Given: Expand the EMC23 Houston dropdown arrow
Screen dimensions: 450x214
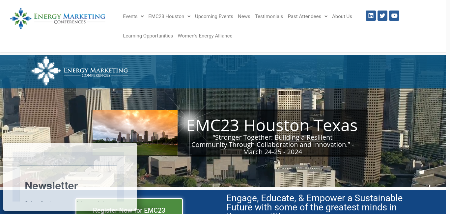Looking at the screenshot, I should [189, 16].
